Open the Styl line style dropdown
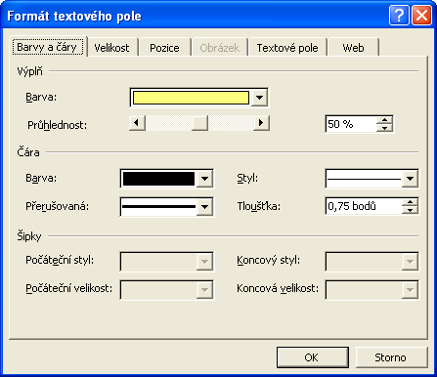Viewport: 437px width, 377px height. click(x=410, y=179)
